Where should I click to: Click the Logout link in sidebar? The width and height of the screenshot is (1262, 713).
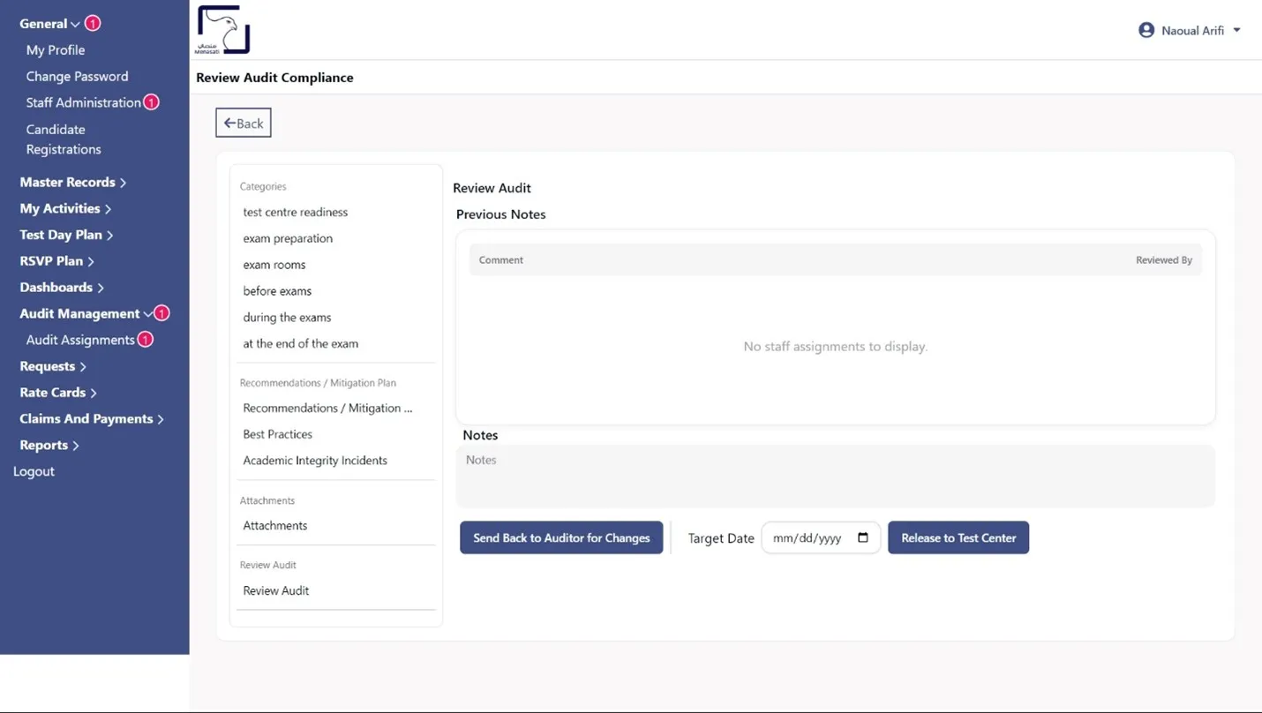34,471
